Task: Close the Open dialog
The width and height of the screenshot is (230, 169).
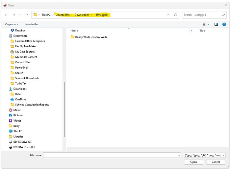Action: 226,5
